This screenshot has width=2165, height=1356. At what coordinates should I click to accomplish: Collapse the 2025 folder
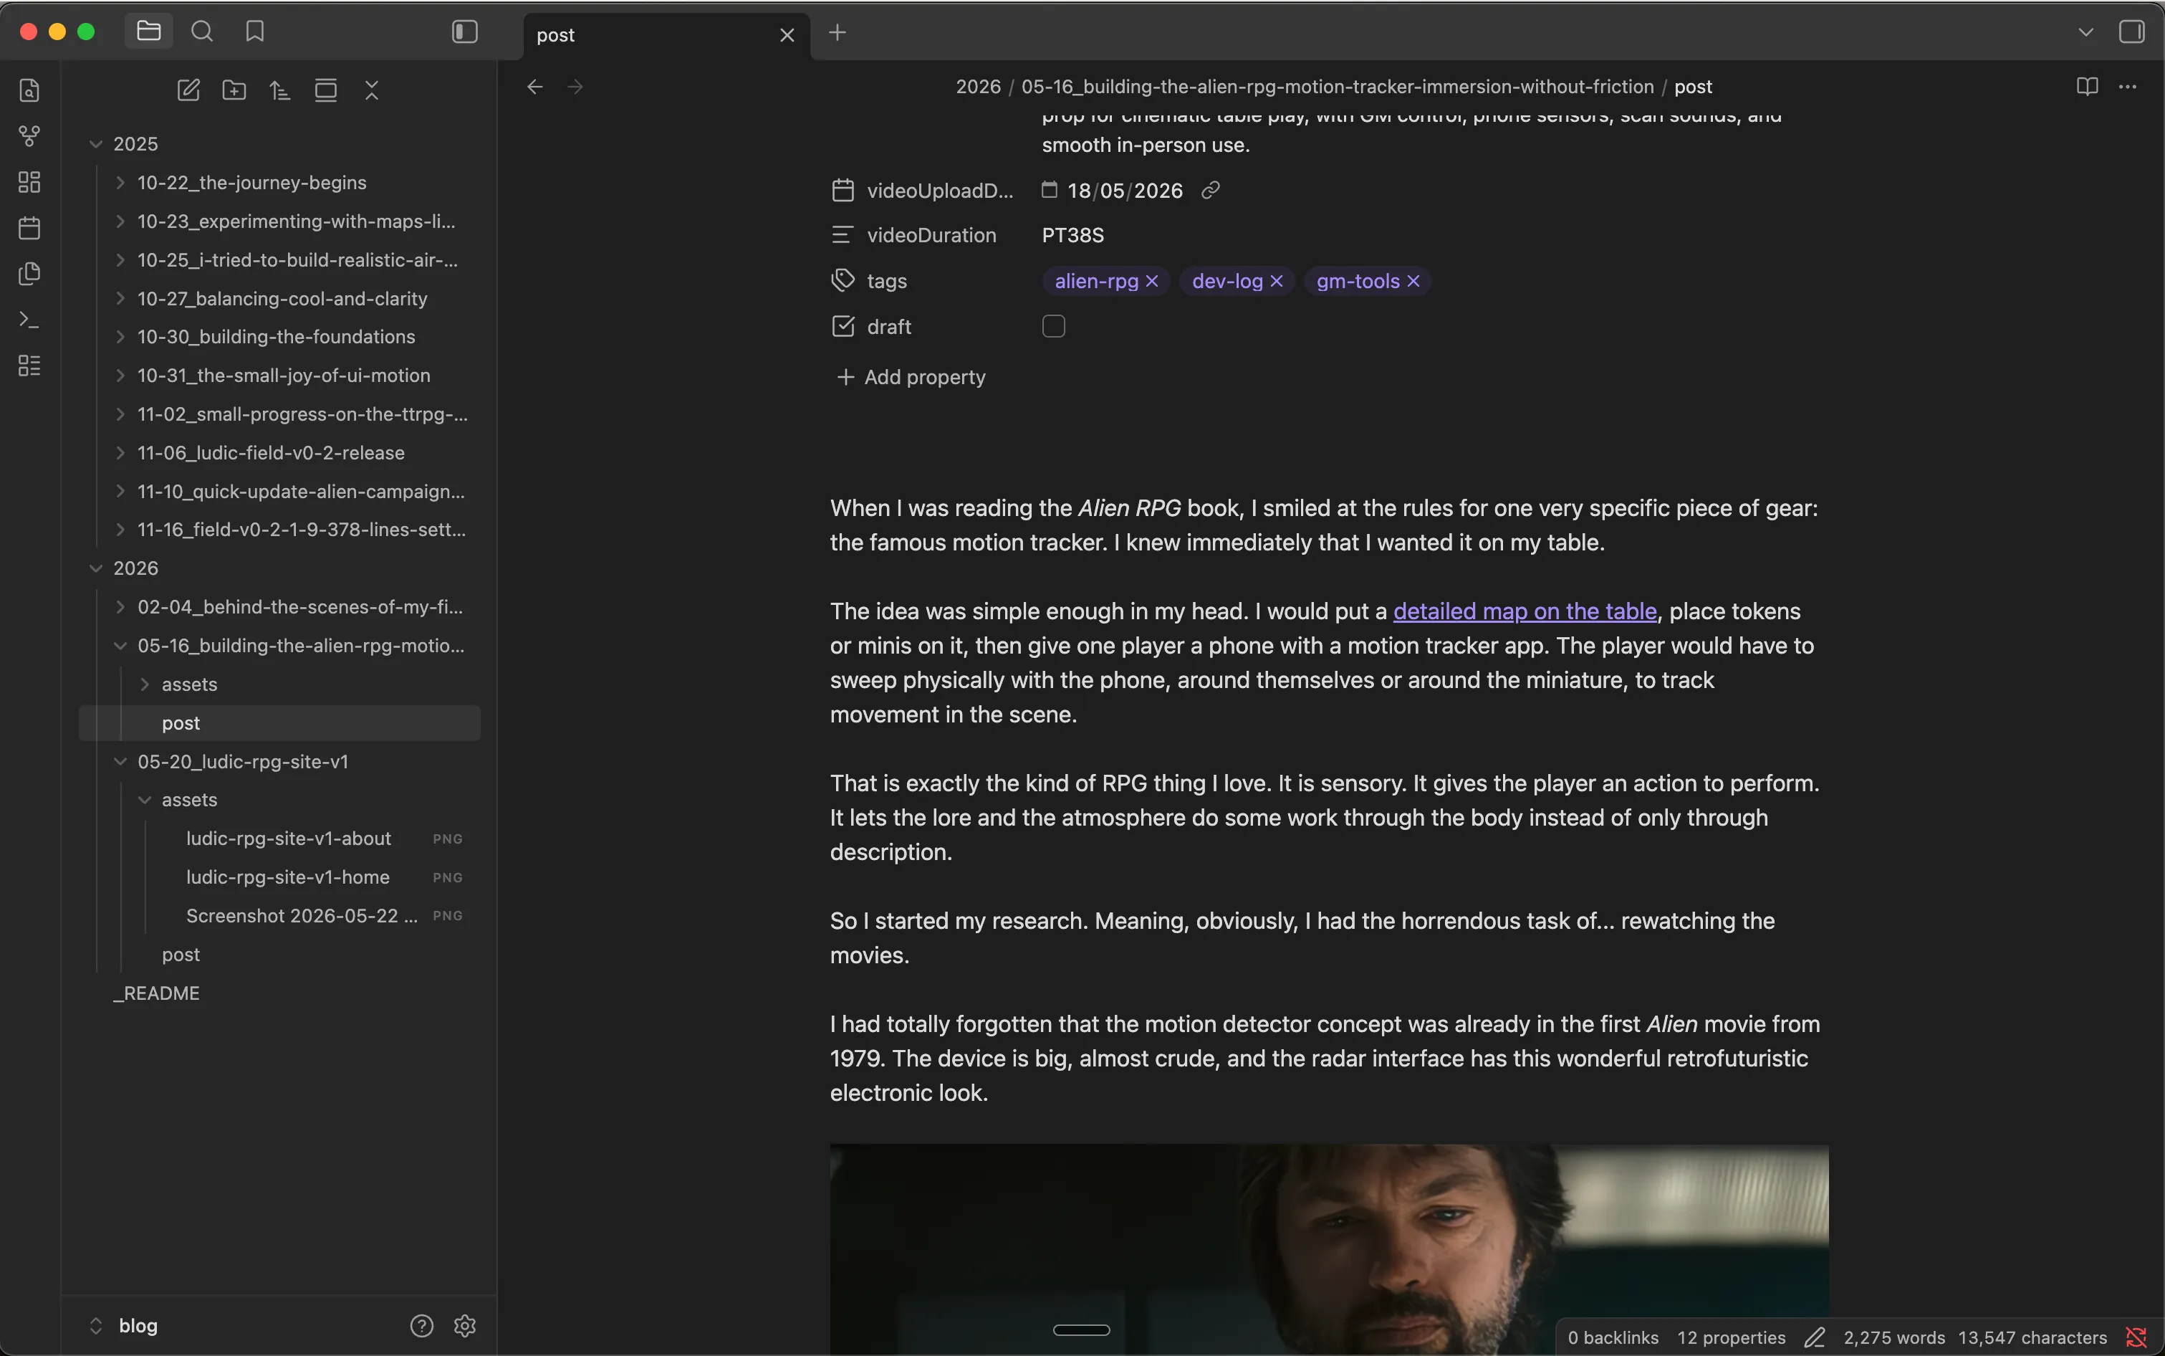pyautogui.click(x=96, y=143)
